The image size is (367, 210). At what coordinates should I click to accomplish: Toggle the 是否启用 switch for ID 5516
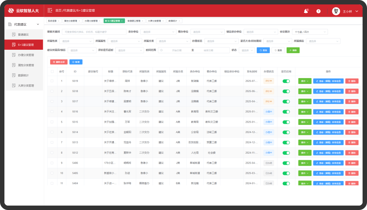point(286,112)
